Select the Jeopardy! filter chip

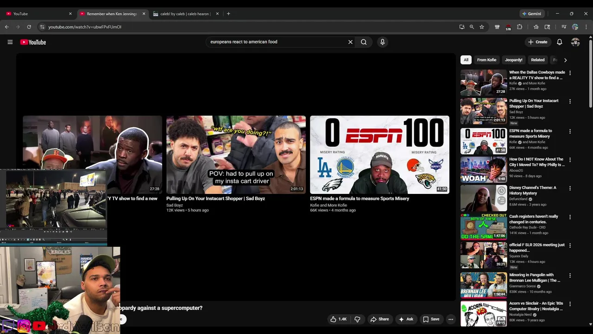tap(514, 60)
